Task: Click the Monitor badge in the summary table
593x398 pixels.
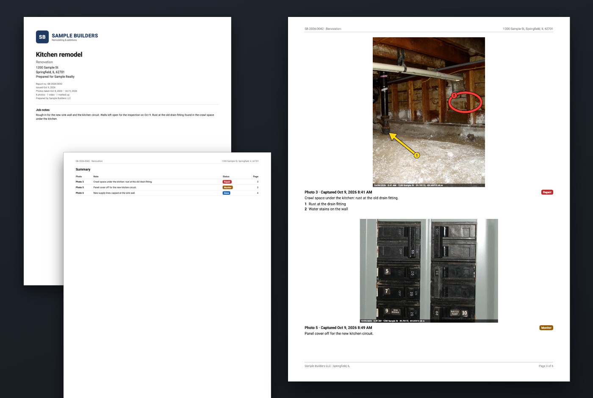Action: [227, 187]
